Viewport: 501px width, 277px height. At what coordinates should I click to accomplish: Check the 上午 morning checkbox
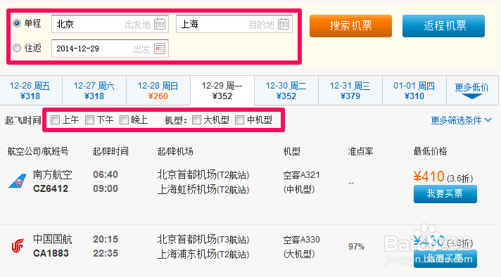(x=56, y=120)
